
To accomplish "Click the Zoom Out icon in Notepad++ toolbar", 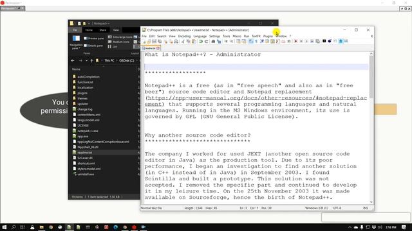I will click(231, 41).
